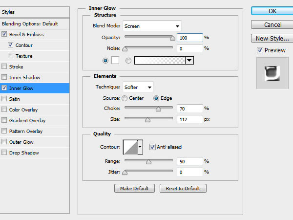This screenshot has width=293, height=220.
Task: Toggle the Preview checkbox
Action: 260,50
